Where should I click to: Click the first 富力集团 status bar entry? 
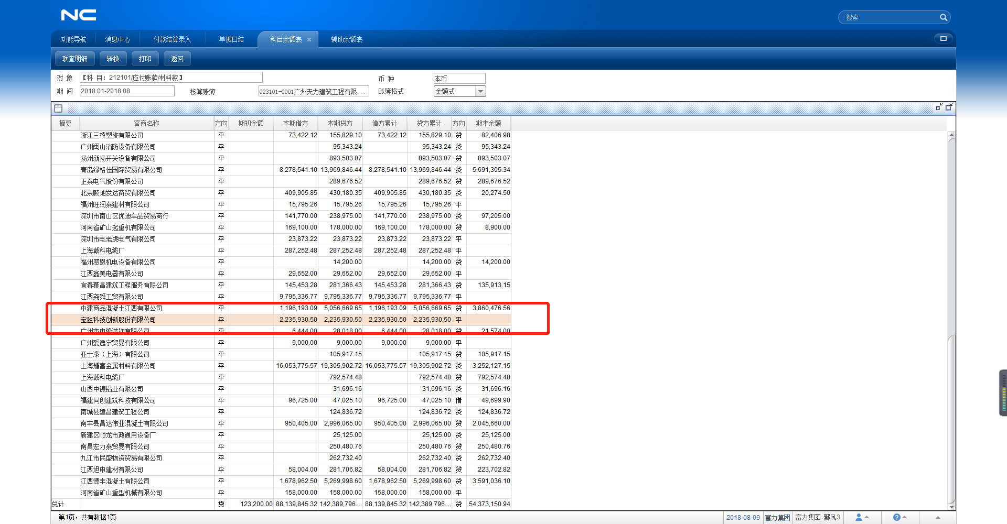[x=777, y=518]
